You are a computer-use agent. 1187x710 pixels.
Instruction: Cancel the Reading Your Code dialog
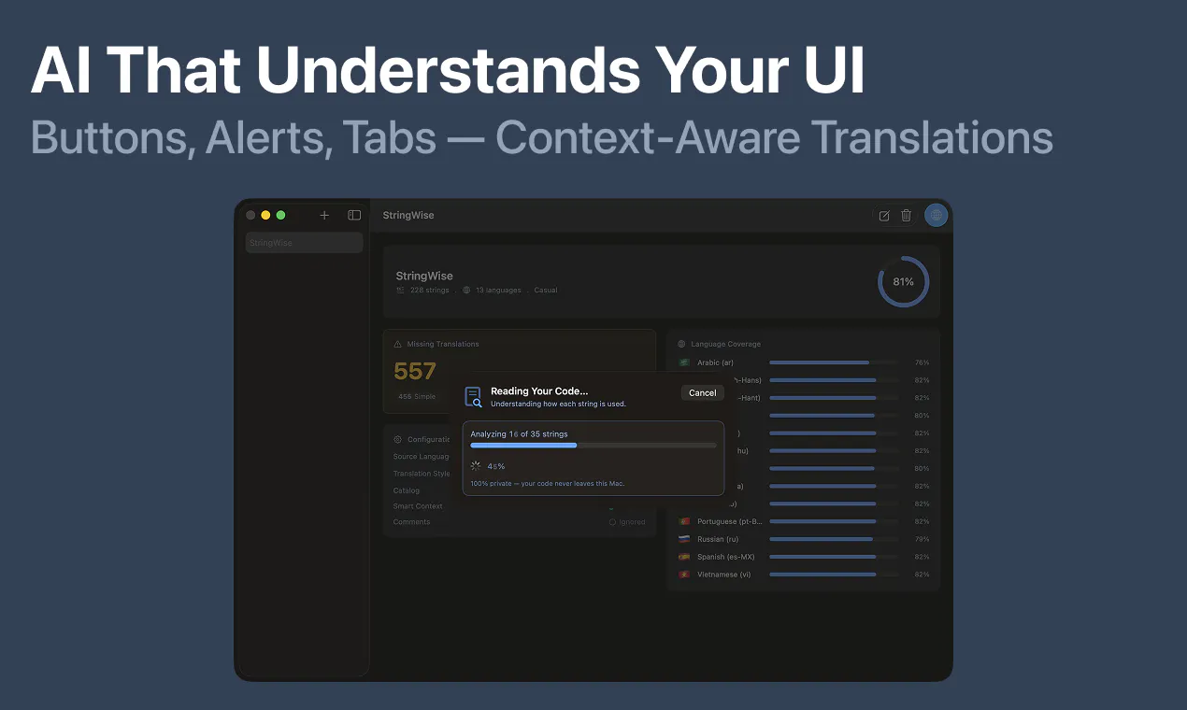[702, 393]
